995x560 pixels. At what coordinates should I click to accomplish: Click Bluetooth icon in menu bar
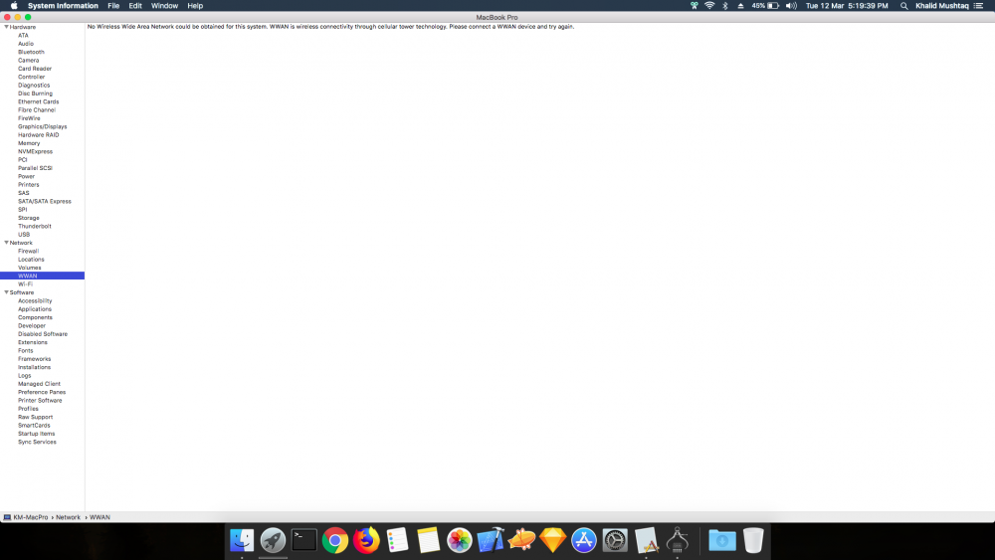click(725, 6)
